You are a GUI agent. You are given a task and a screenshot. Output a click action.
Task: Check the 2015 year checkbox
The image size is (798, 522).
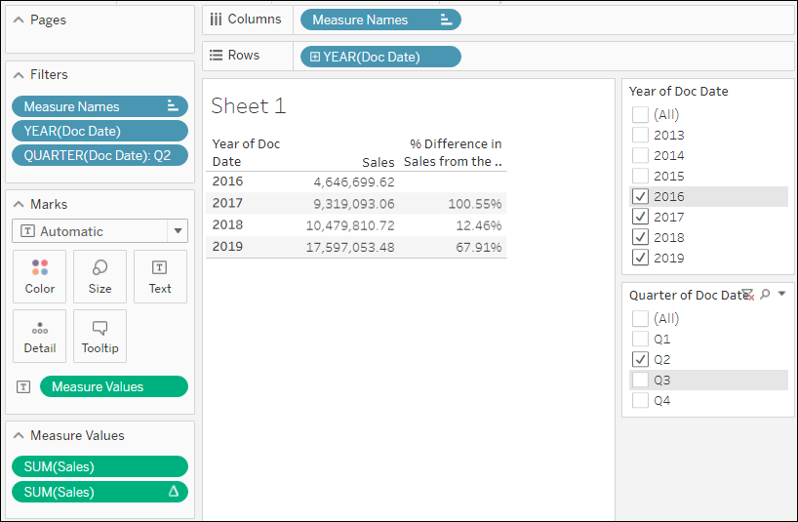point(640,176)
